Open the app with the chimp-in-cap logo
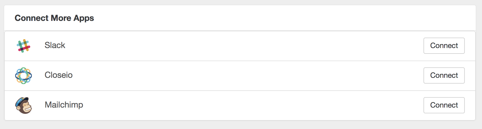 click(64, 105)
